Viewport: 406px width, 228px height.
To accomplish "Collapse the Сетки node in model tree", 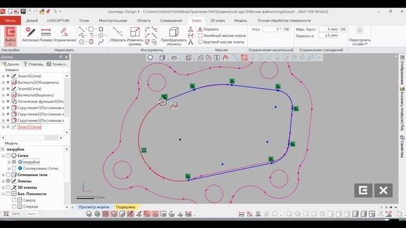I will [x=3, y=156].
